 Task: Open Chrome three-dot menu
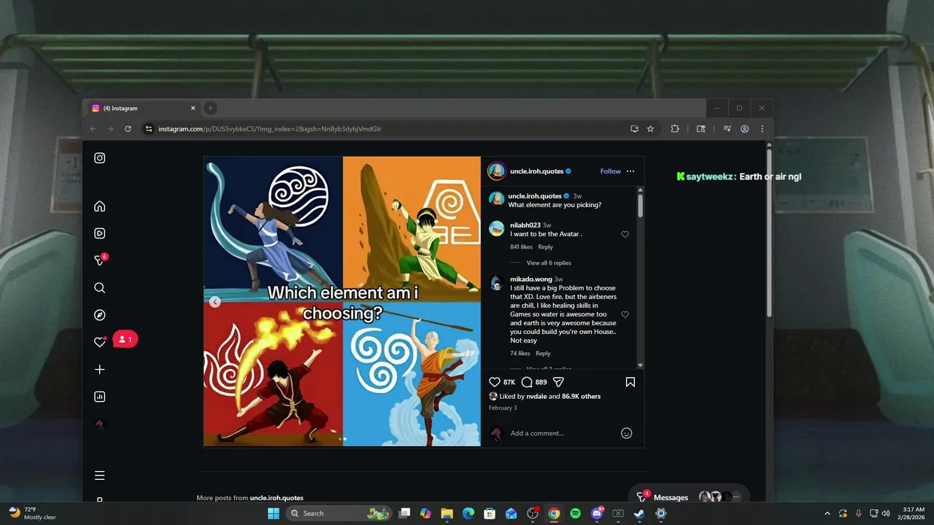(762, 129)
